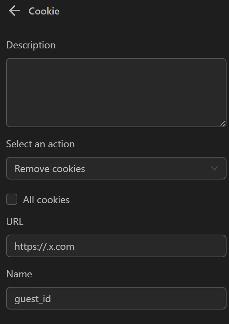
Task: Click the Name label above guest_id
Action: pyautogui.click(x=19, y=274)
